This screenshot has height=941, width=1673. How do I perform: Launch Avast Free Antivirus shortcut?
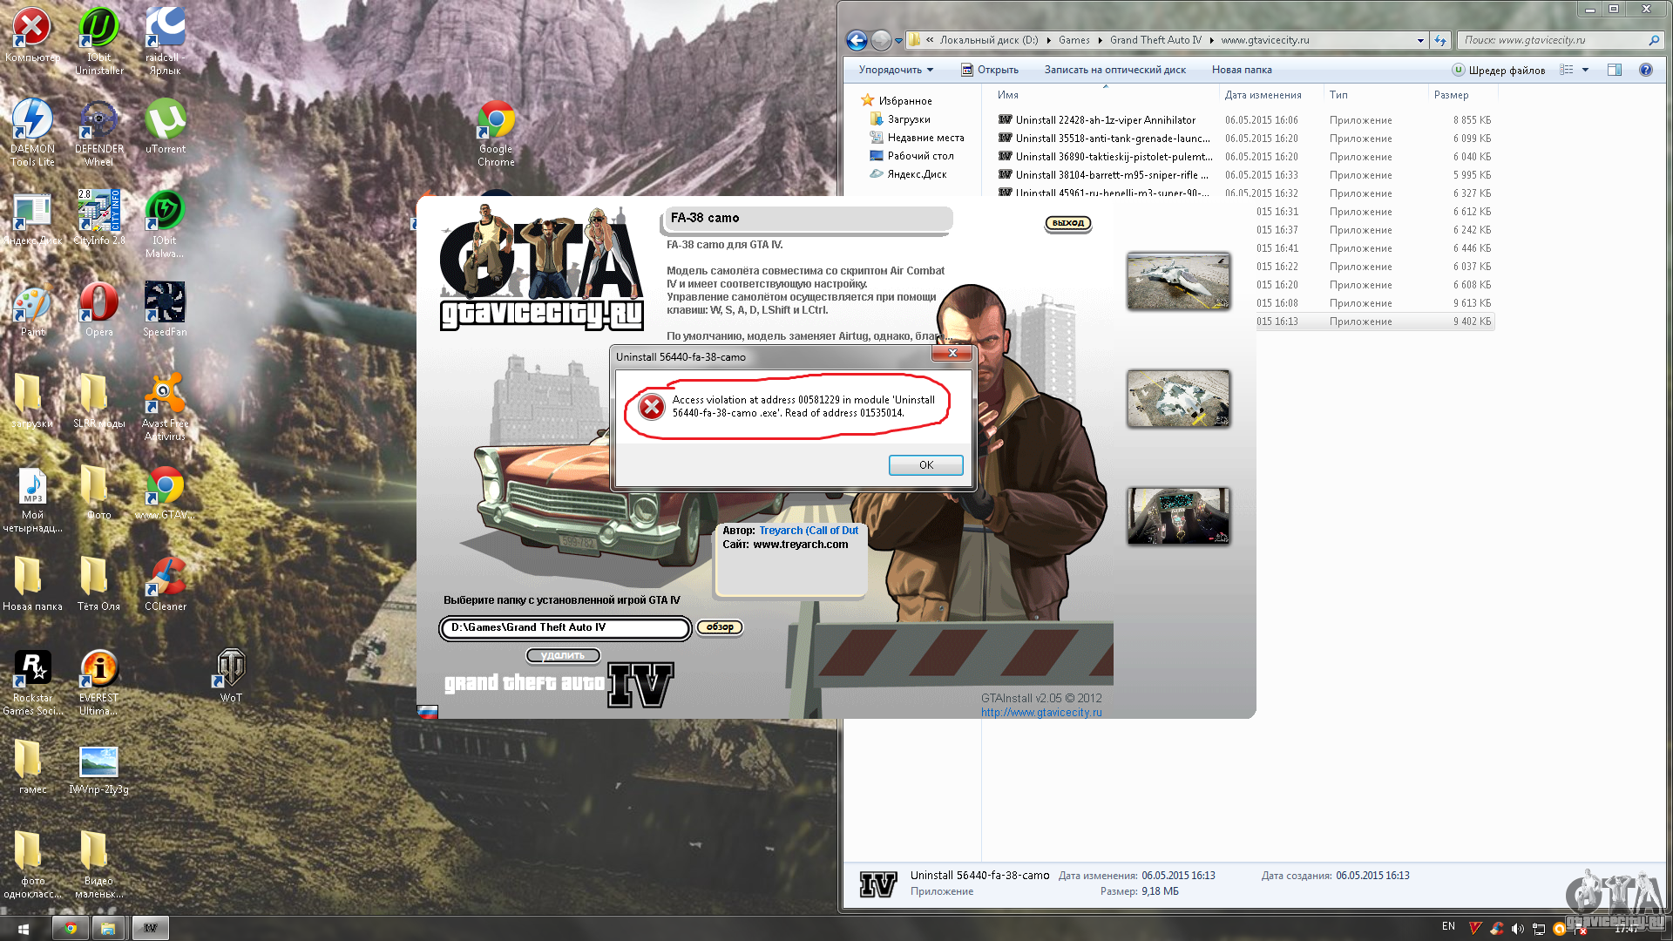165,407
